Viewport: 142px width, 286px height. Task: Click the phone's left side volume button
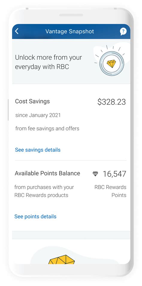(8, 110)
